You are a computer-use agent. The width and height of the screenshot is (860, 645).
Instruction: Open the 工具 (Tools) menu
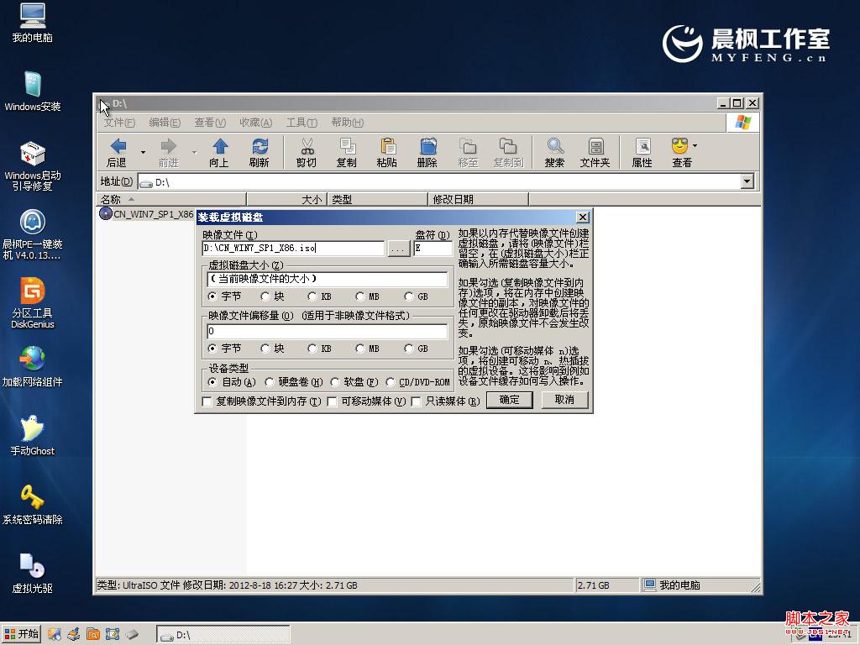[302, 122]
